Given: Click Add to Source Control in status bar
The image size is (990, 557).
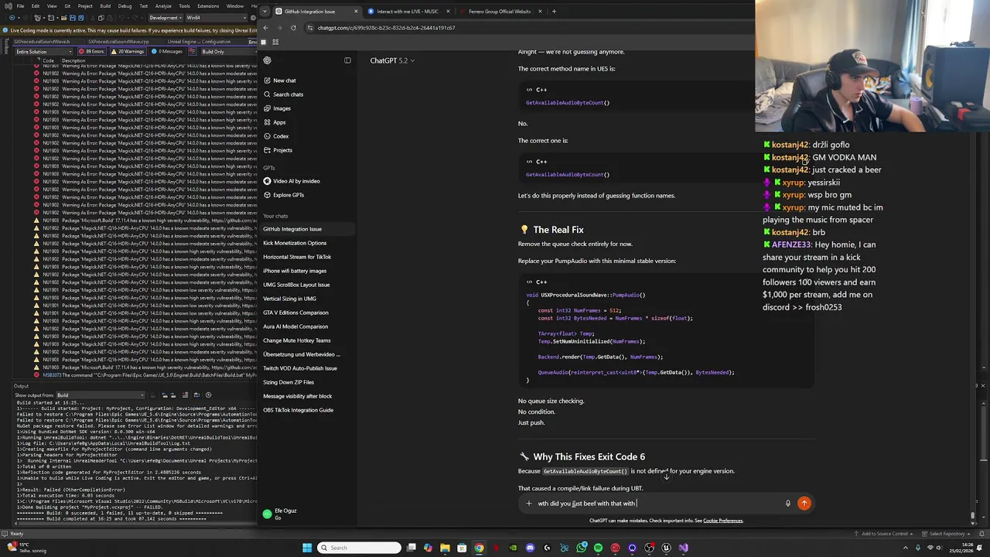Looking at the screenshot, I should coord(885,534).
